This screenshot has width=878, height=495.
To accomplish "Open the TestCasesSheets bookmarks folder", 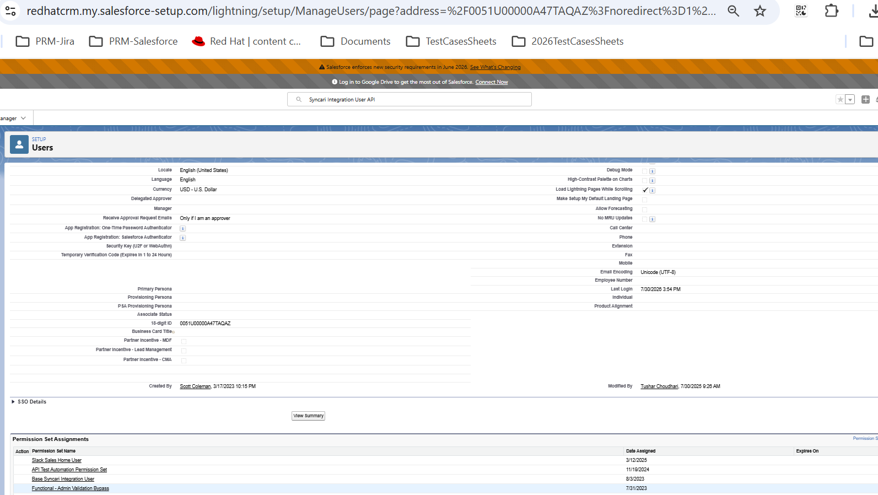I will (x=451, y=41).
